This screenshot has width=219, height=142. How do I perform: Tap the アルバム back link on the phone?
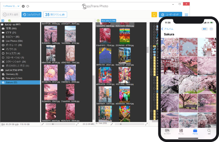[x=167, y=29]
